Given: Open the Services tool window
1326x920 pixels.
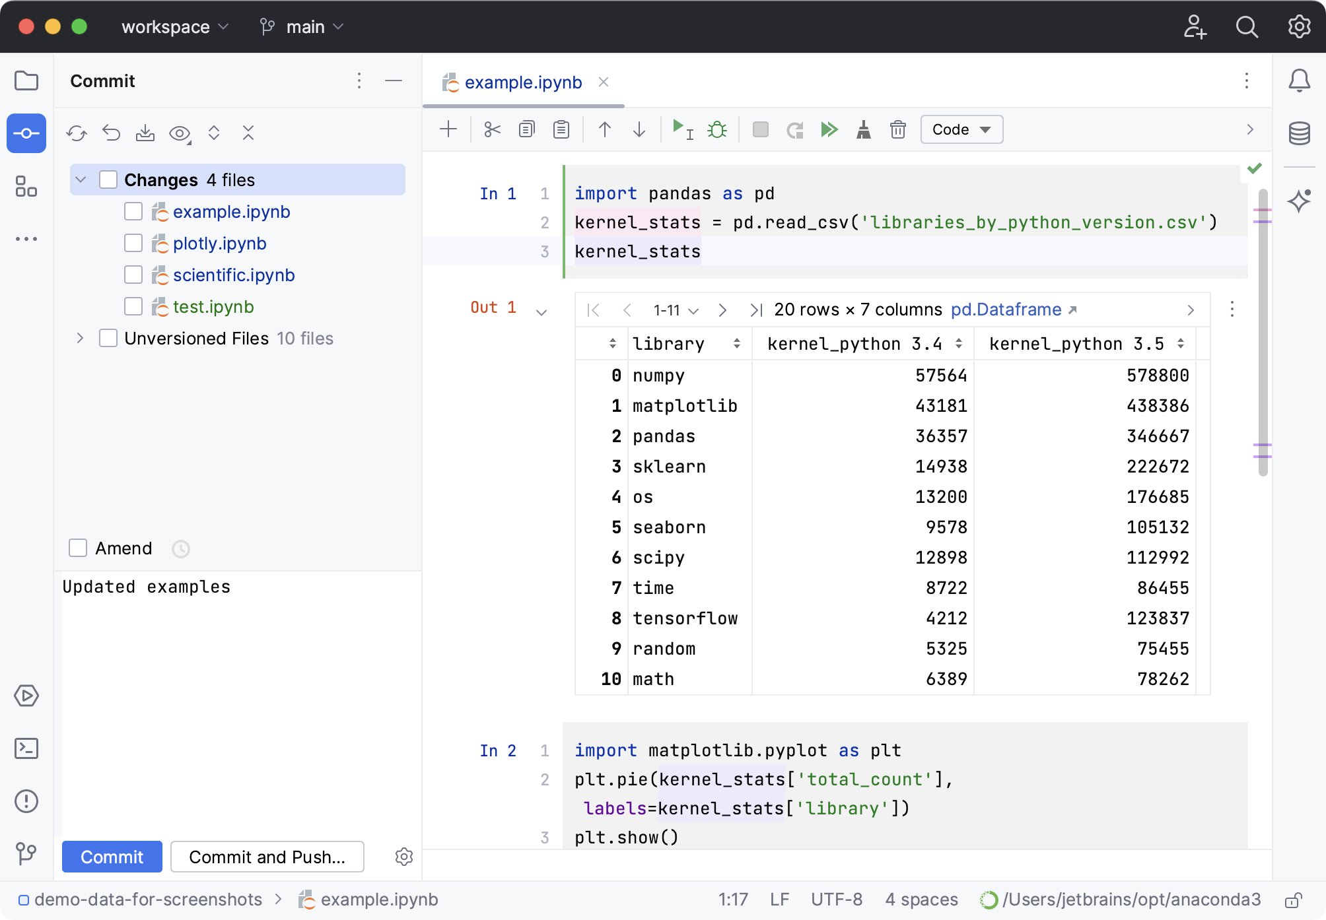Looking at the screenshot, I should click(26, 696).
